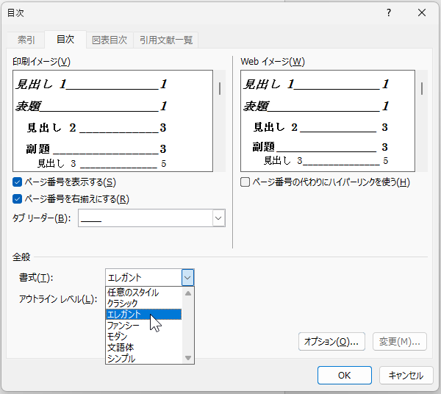The height and width of the screenshot is (394, 441).
Task: Click the オプション button
Action: [x=331, y=341]
